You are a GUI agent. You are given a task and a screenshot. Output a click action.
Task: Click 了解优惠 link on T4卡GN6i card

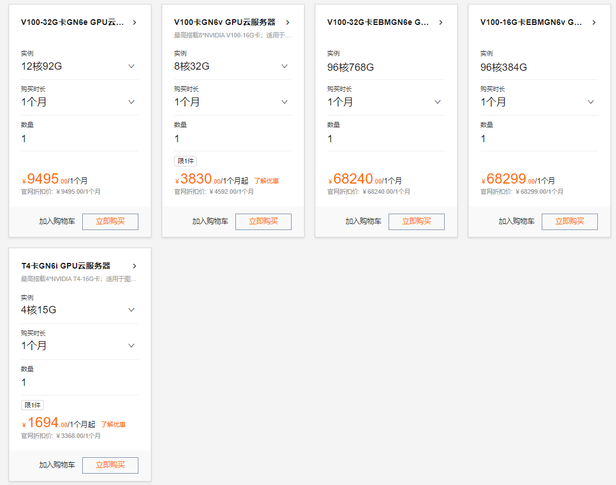[113, 424]
